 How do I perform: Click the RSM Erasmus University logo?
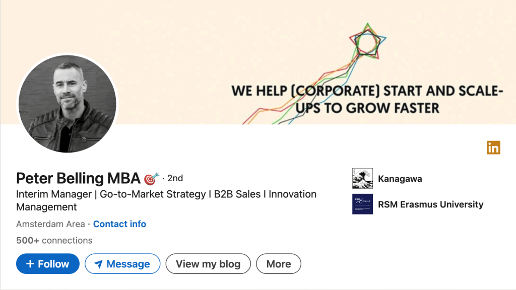(x=362, y=204)
